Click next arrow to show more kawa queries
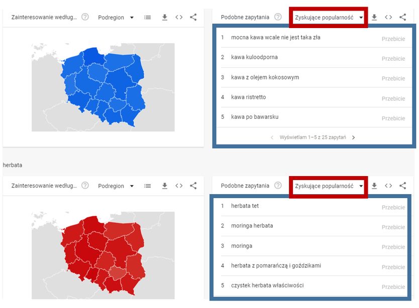Screen dimensions: 419x308 tap(353, 136)
